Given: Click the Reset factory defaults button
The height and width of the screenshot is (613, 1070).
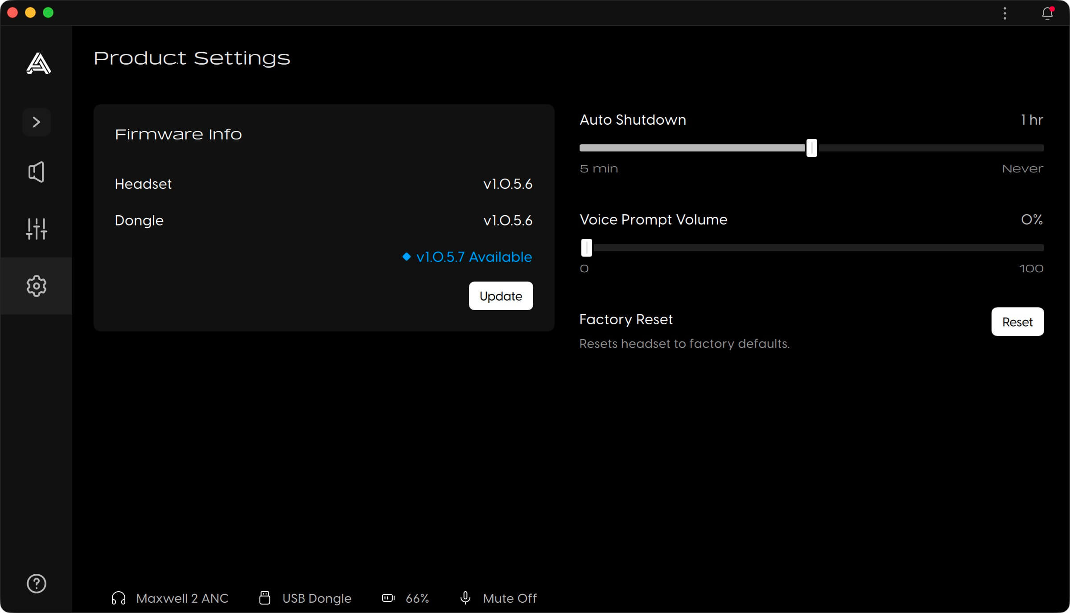Looking at the screenshot, I should point(1018,322).
